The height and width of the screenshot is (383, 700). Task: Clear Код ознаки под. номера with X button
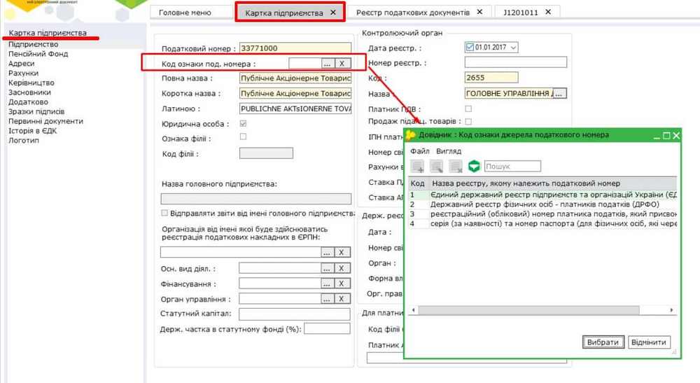pos(342,63)
